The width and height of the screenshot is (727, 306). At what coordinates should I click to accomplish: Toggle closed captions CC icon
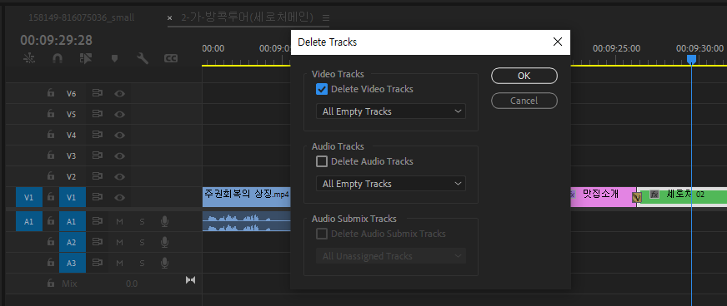point(171,59)
